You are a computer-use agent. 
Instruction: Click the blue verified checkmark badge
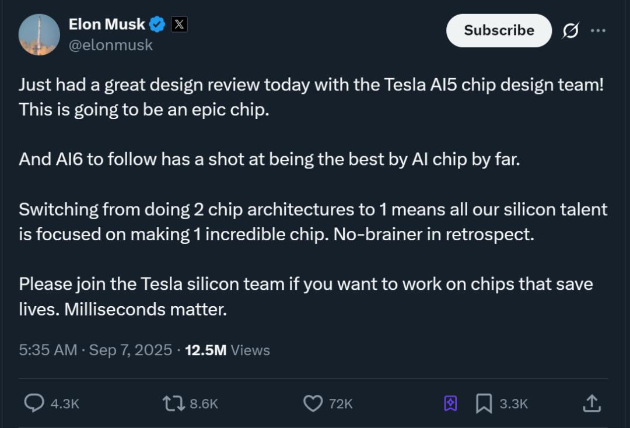[x=157, y=24]
